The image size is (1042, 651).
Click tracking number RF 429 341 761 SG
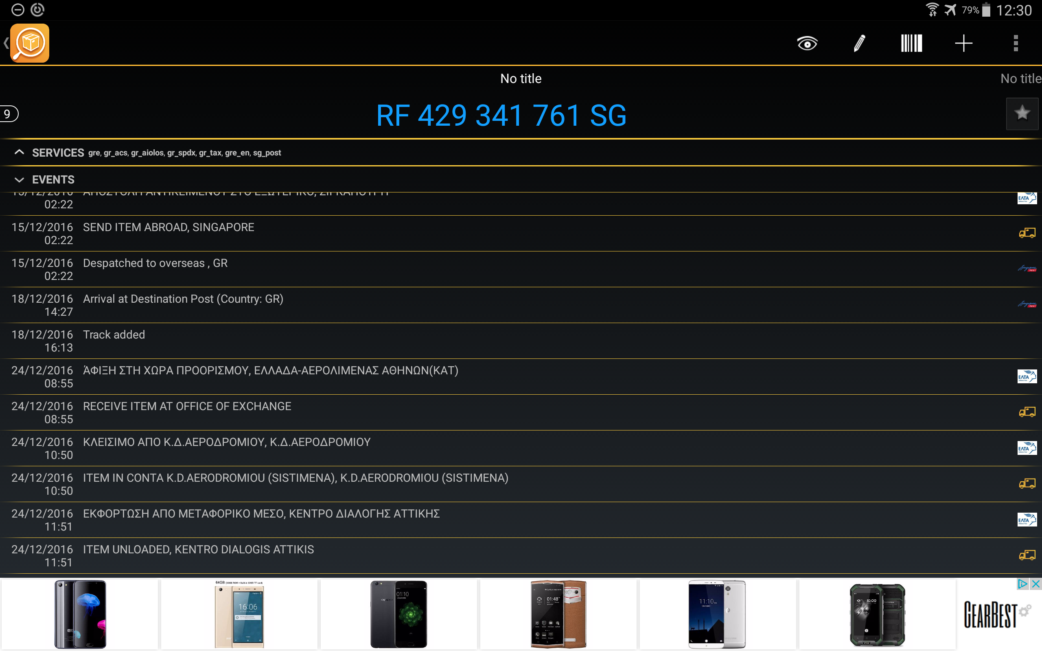(501, 116)
